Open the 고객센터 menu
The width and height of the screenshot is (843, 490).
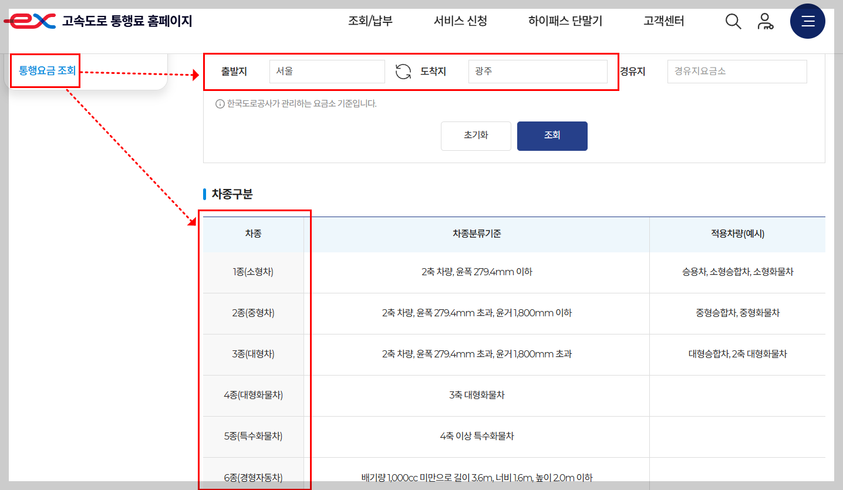[x=663, y=21]
